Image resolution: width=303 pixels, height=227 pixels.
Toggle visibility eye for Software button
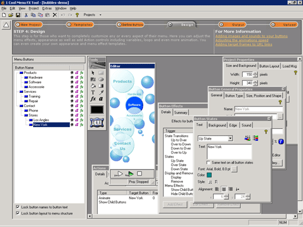pos(72,82)
